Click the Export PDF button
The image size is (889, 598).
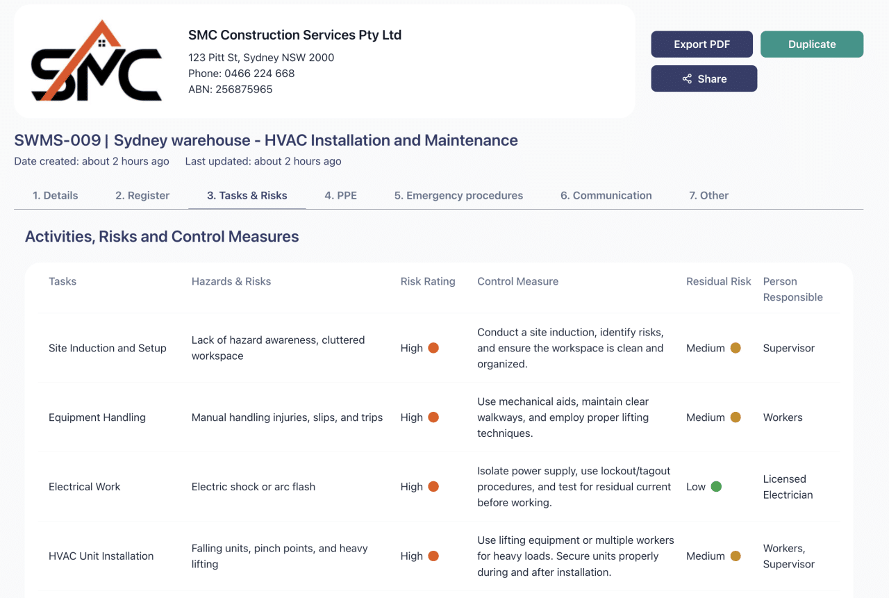(x=701, y=44)
